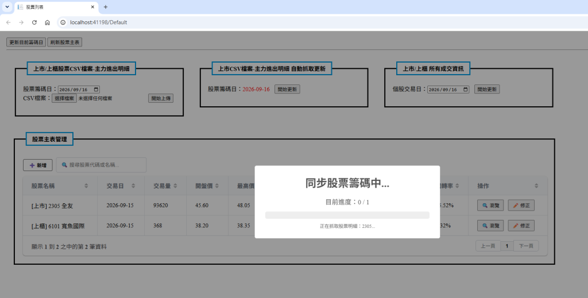
Task: Click 上市/上櫃 所有成交資訊 panel heading
Action: [x=433, y=68]
